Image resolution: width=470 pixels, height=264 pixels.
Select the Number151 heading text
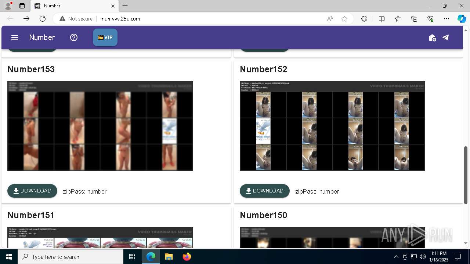click(x=31, y=215)
